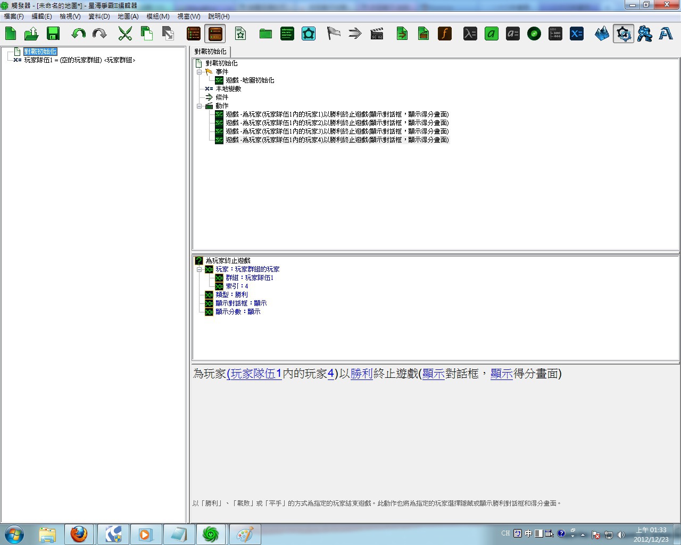The width and height of the screenshot is (681, 545).
Task: Click the green floppy disk Save icon
Action: pos(53,34)
